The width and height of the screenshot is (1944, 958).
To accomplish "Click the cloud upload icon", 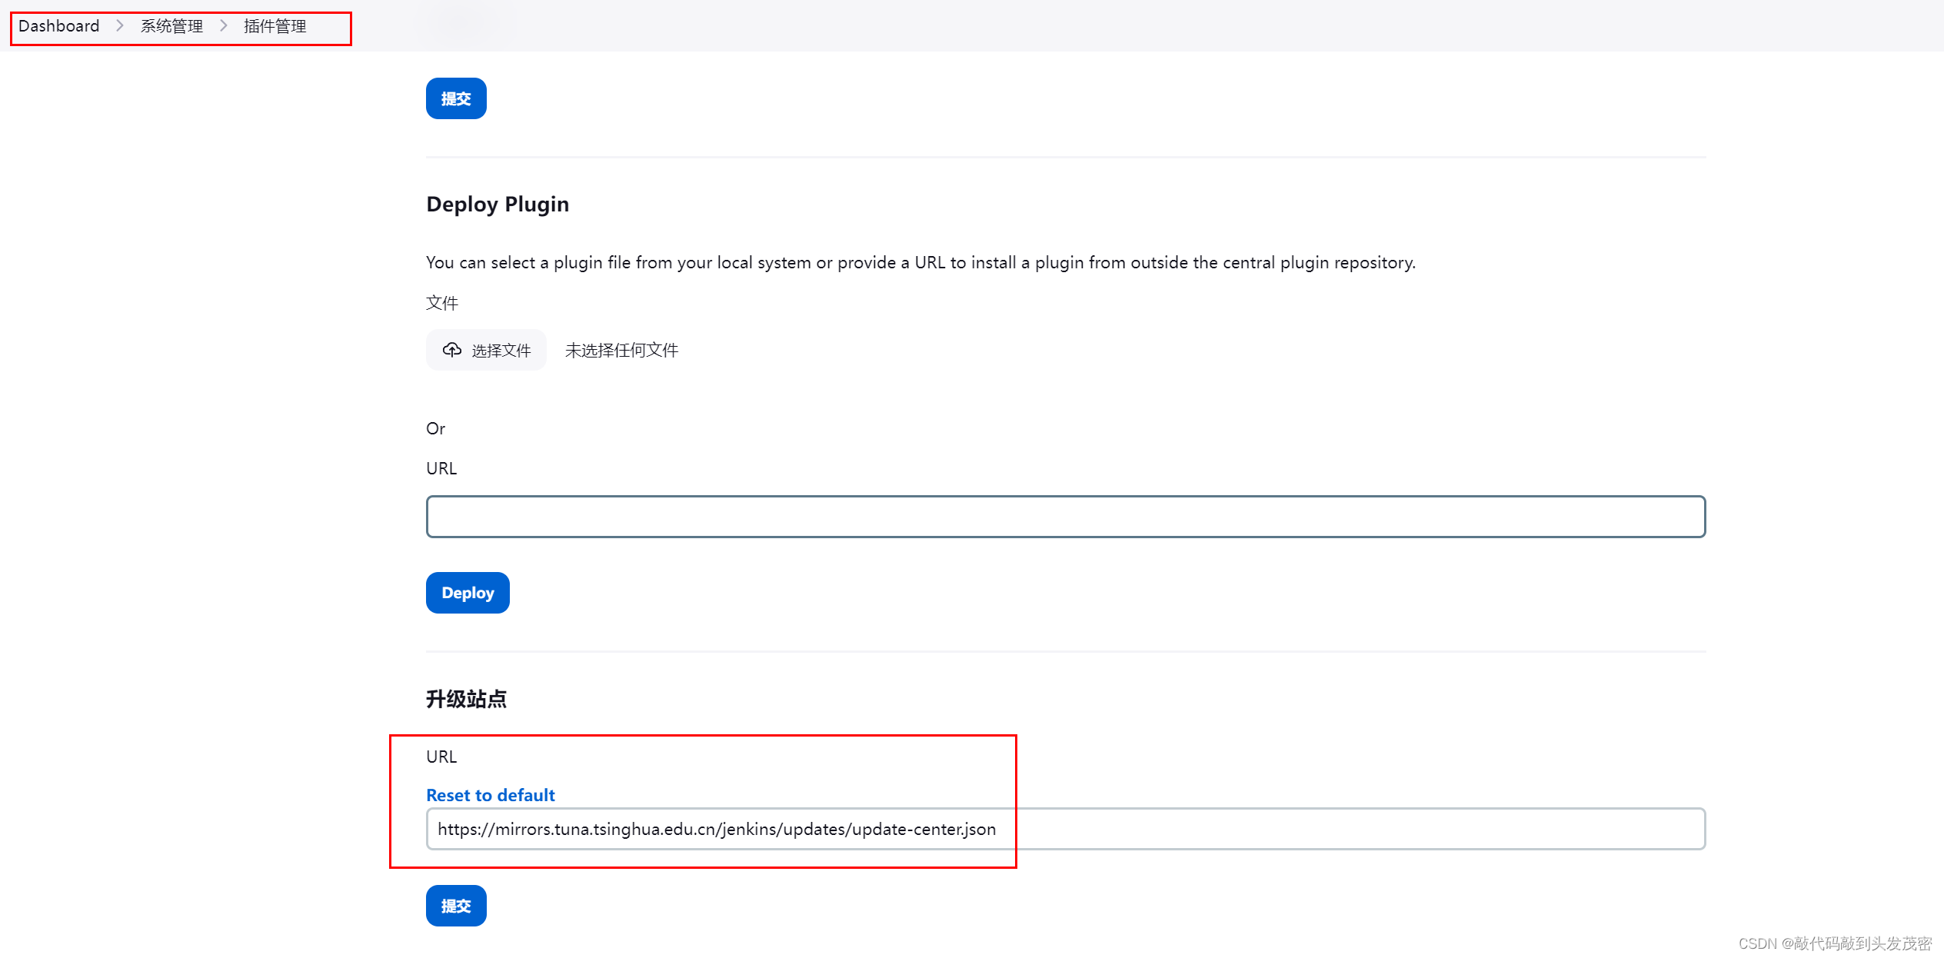I will pos(452,351).
